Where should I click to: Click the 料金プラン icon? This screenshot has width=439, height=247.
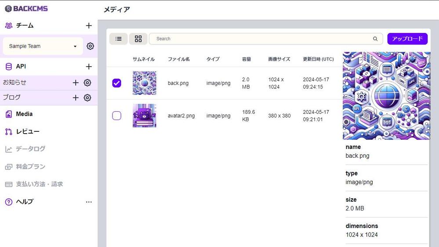coord(9,167)
